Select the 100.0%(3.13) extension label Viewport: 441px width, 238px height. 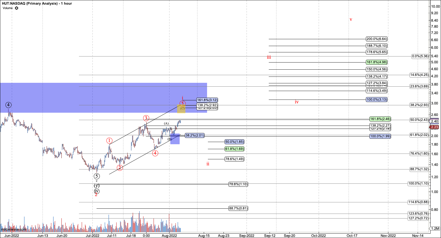coord(377,100)
